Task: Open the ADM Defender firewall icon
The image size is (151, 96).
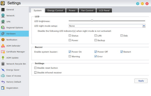Action: click(x=3, y=46)
